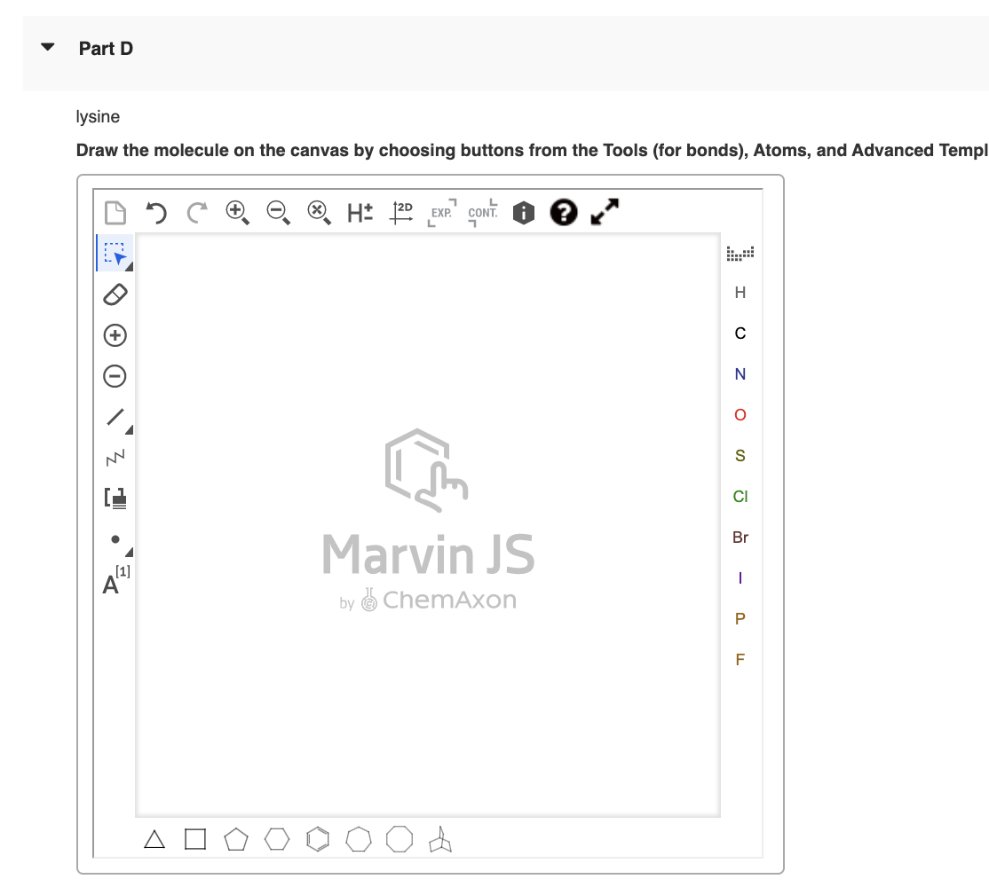Insert the cyclopropane ring template
This screenshot has height=887, width=989.
[154, 840]
